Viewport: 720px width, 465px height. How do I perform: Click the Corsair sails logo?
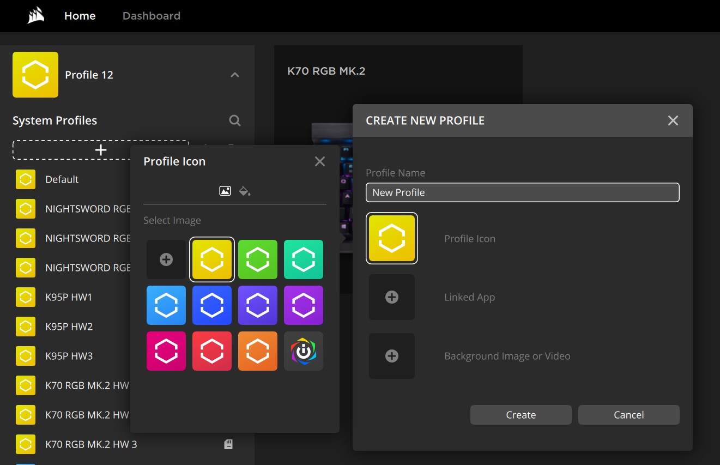(x=34, y=15)
